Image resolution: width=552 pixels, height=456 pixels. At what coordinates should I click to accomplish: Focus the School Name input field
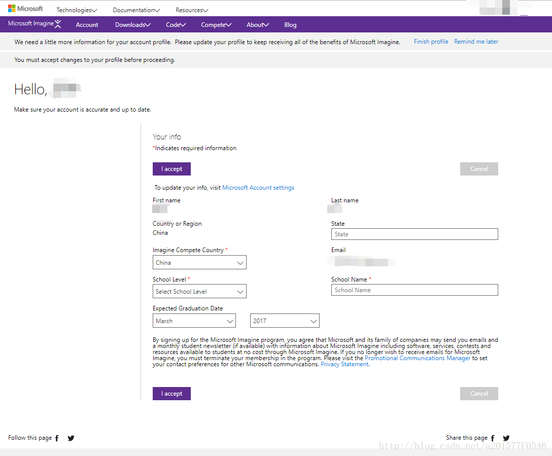(415, 290)
